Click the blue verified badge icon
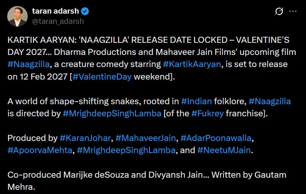306x194 pixels. tap(85, 12)
